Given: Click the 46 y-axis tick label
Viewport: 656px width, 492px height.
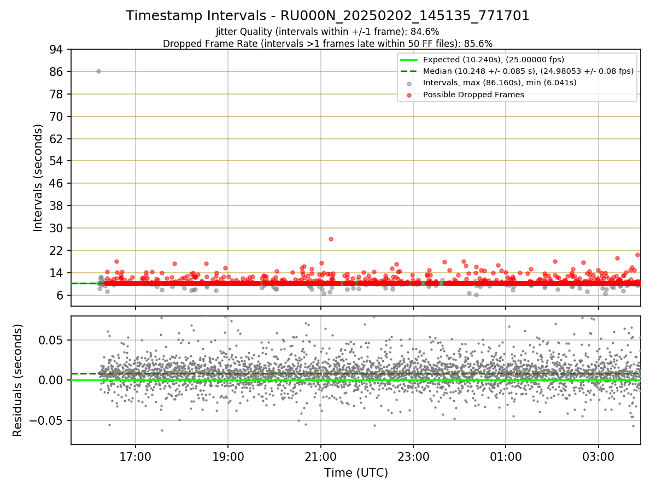Looking at the screenshot, I should (x=57, y=184).
